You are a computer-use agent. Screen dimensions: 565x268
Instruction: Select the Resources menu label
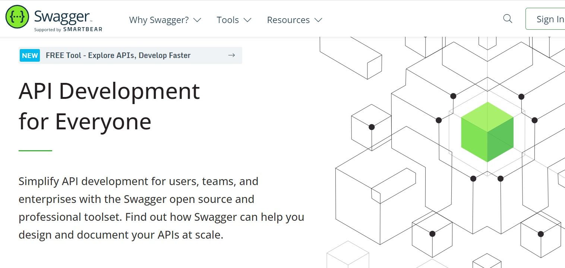288,20
